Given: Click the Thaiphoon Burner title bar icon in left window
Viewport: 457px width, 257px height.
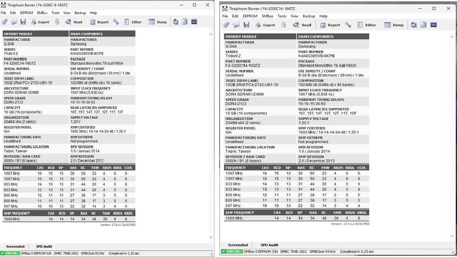Looking at the screenshot, I should pos(4,5).
